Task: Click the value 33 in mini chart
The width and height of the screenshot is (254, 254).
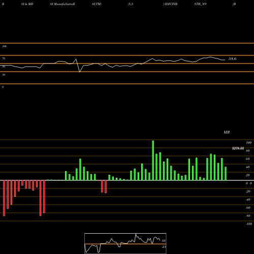Action: click(164, 241)
